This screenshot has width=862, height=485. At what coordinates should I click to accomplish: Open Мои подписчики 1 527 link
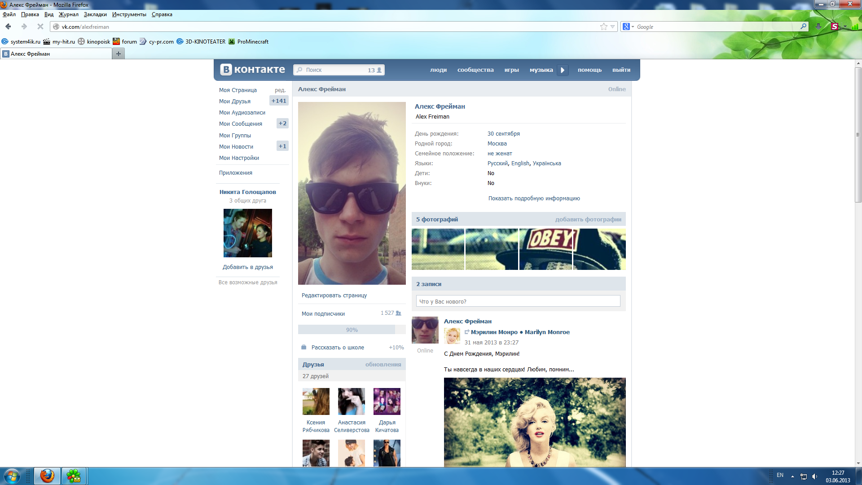click(x=352, y=313)
